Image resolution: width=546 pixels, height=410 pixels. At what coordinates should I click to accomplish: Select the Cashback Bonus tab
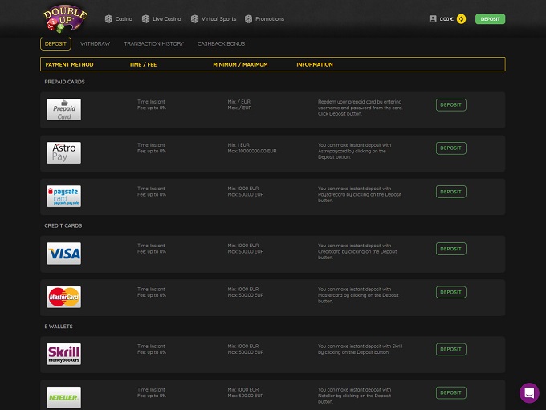tap(221, 43)
